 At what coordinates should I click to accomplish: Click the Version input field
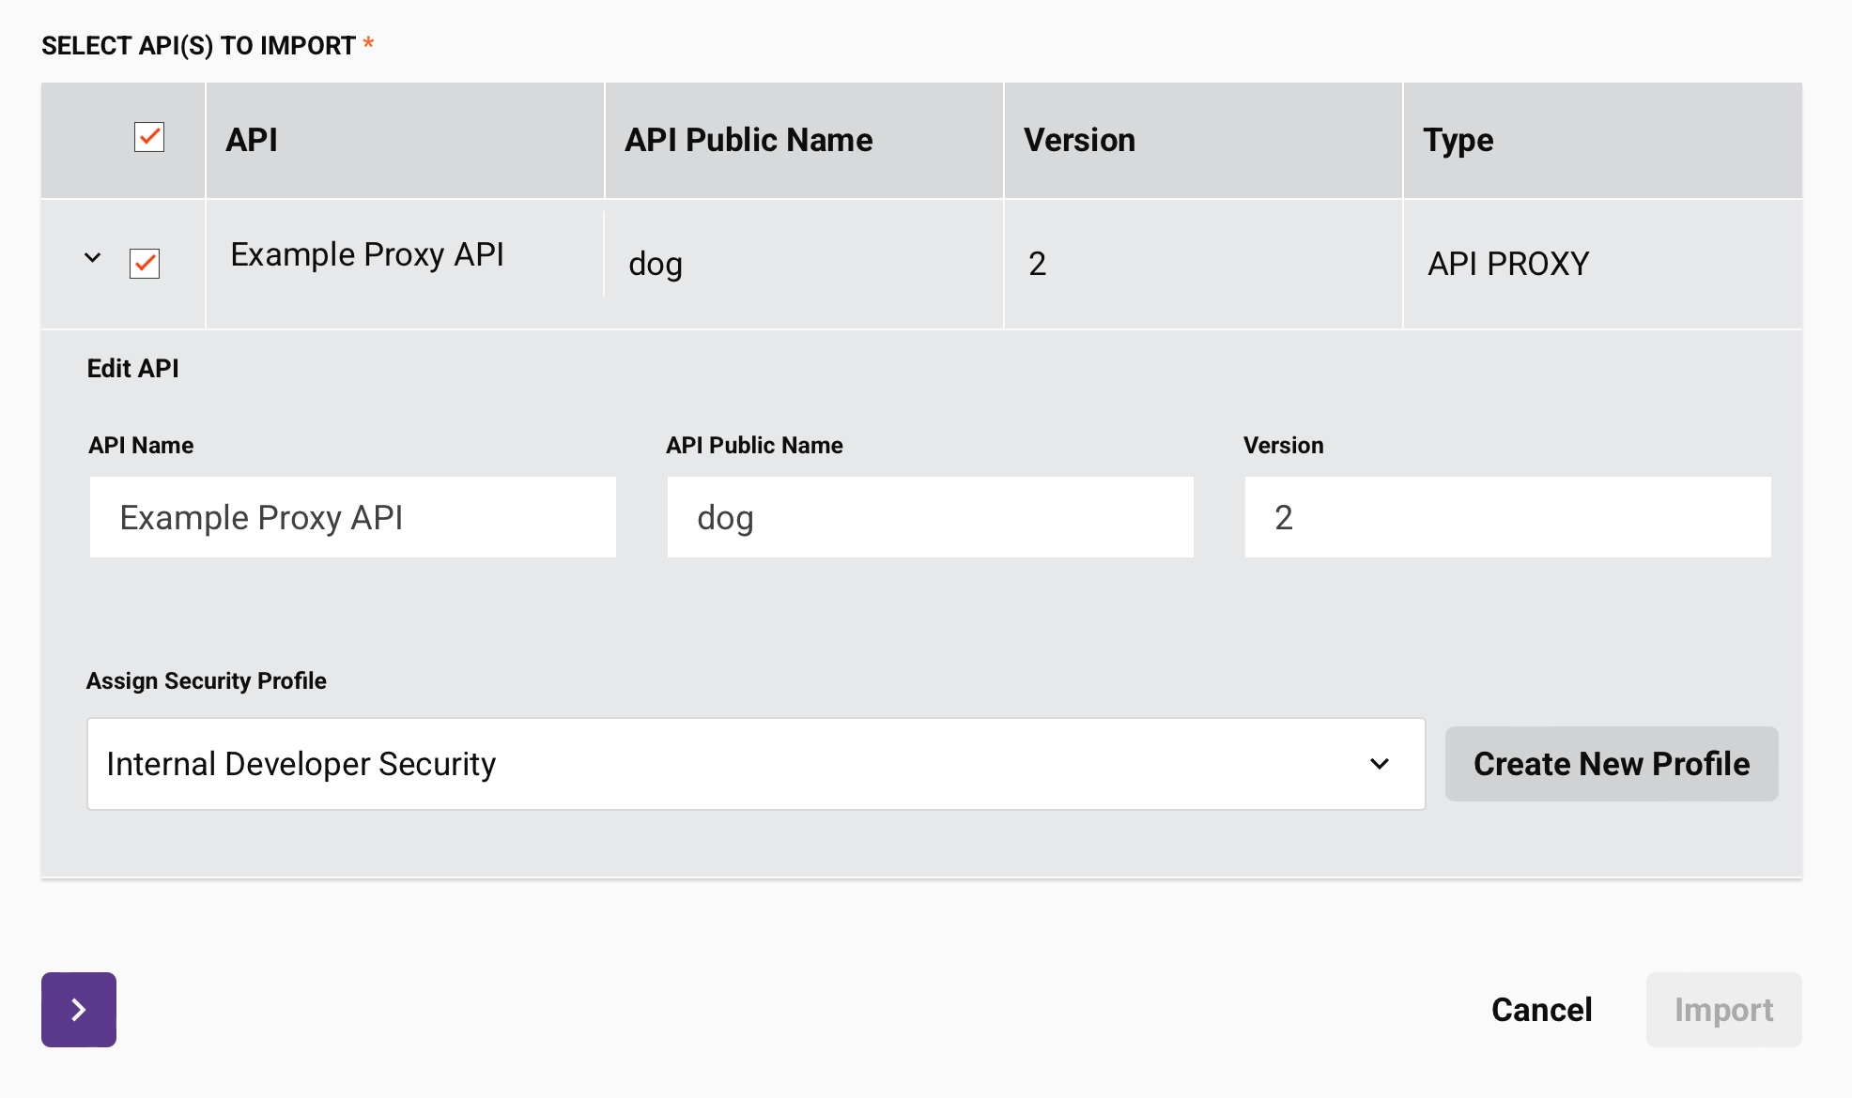[x=1507, y=517]
